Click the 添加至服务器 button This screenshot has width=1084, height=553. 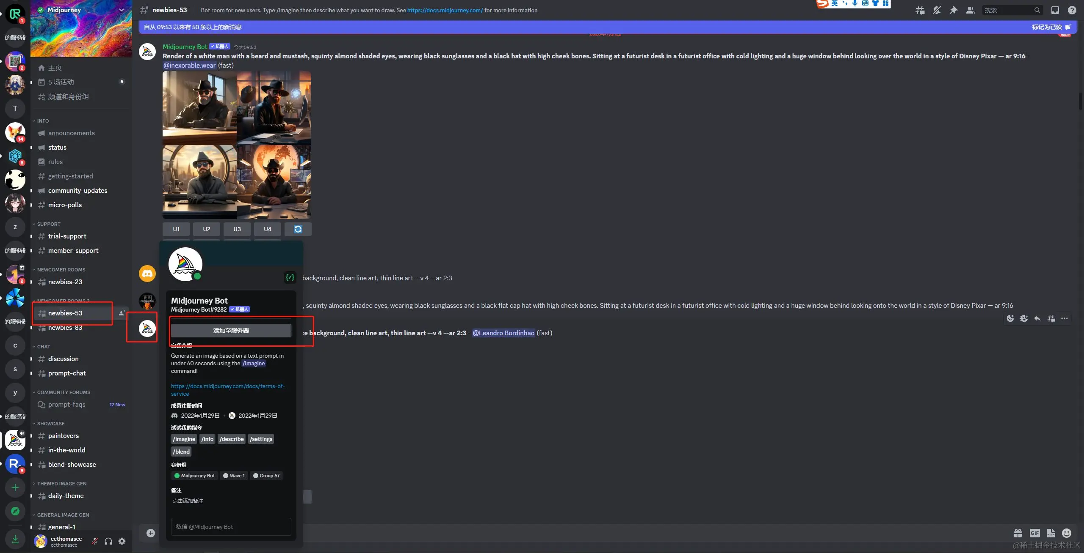[231, 331]
